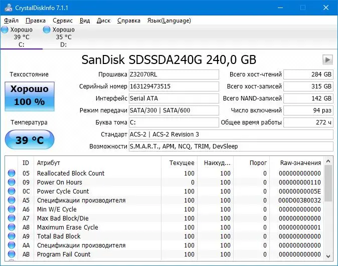Click the ID column header

[x=26, y=163]
